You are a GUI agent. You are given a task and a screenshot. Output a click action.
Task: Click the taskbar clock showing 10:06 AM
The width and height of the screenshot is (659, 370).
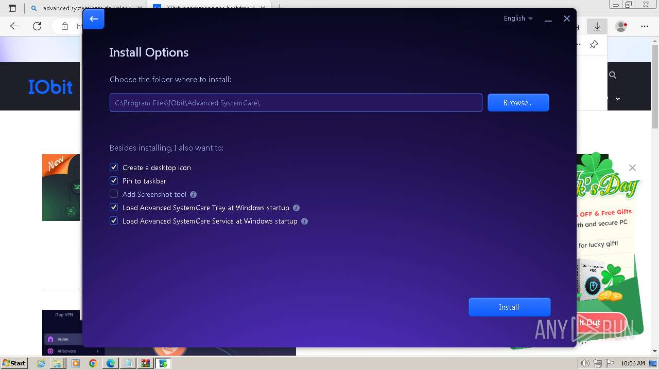coord(633,363)
